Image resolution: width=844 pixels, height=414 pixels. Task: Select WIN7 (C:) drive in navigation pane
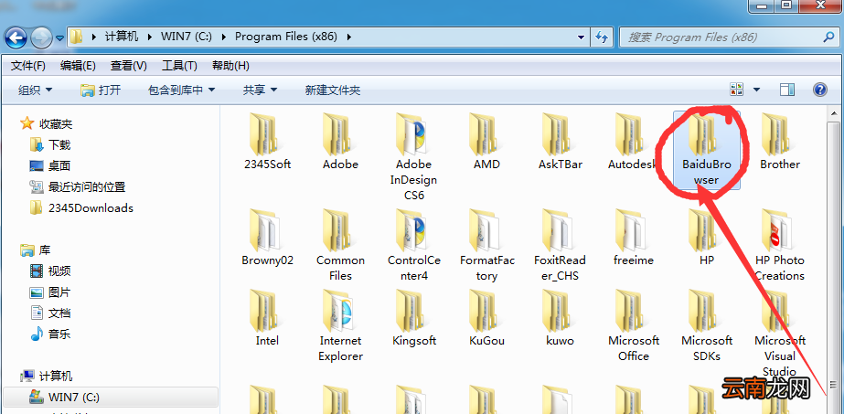click(x=111, y=398)
